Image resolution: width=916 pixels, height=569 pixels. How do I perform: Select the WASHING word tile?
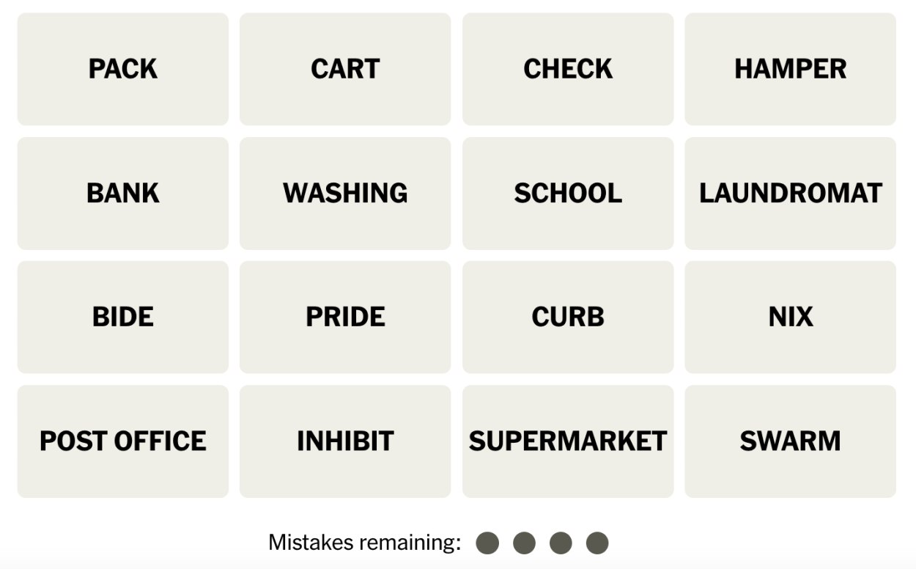coord(345,194)
